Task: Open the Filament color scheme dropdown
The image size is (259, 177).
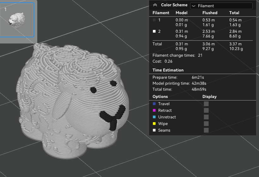Action: (221, 6)
